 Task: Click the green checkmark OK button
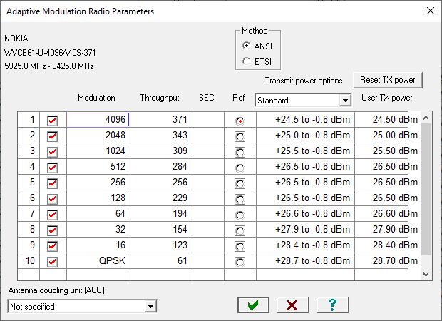click(253, 305)
